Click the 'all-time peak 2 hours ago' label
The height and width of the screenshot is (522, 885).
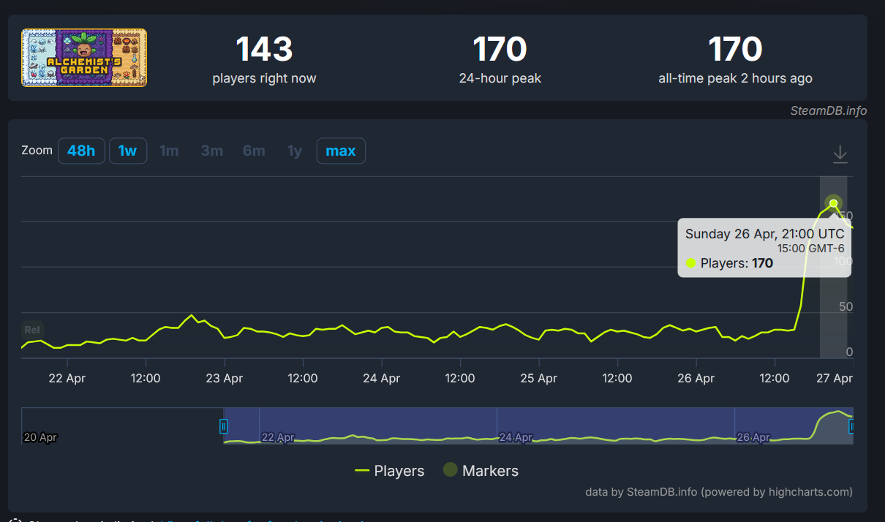735,78
